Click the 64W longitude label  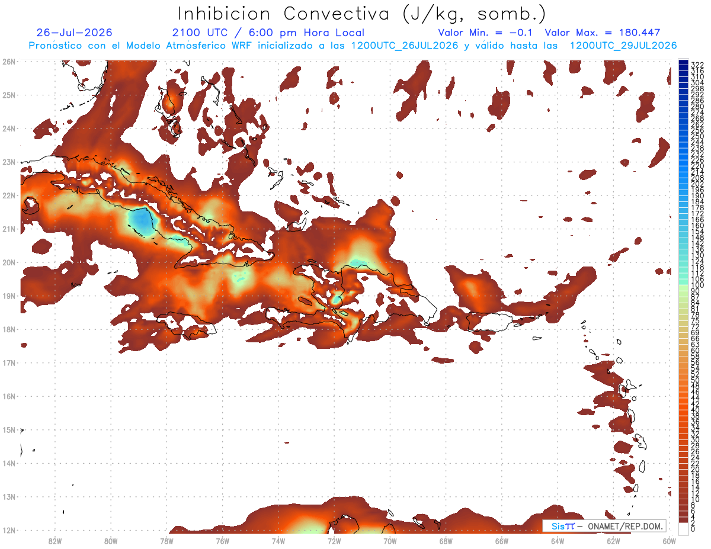point(558,541)
